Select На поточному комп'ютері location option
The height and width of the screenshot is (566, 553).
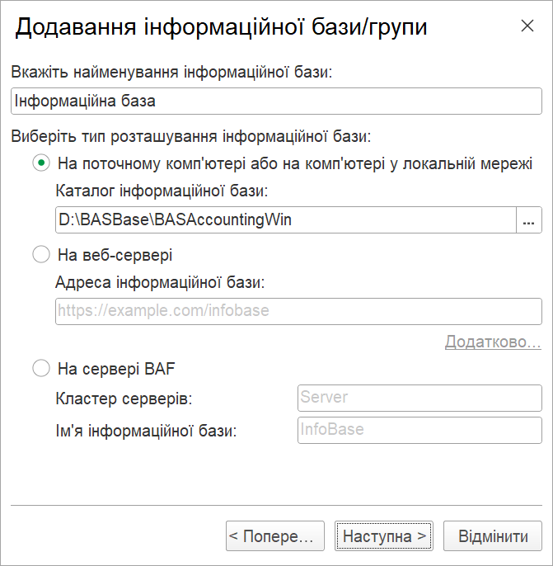[41, 163]
